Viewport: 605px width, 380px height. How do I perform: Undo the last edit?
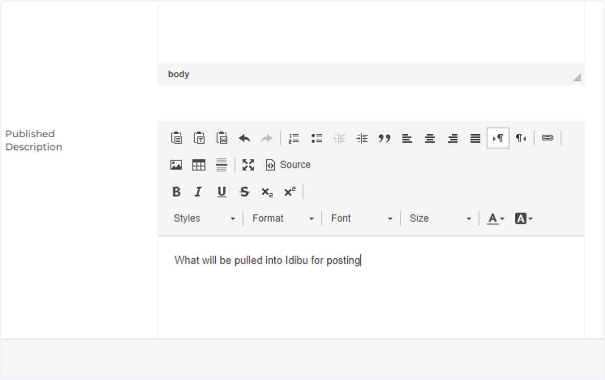click(245, 138)
